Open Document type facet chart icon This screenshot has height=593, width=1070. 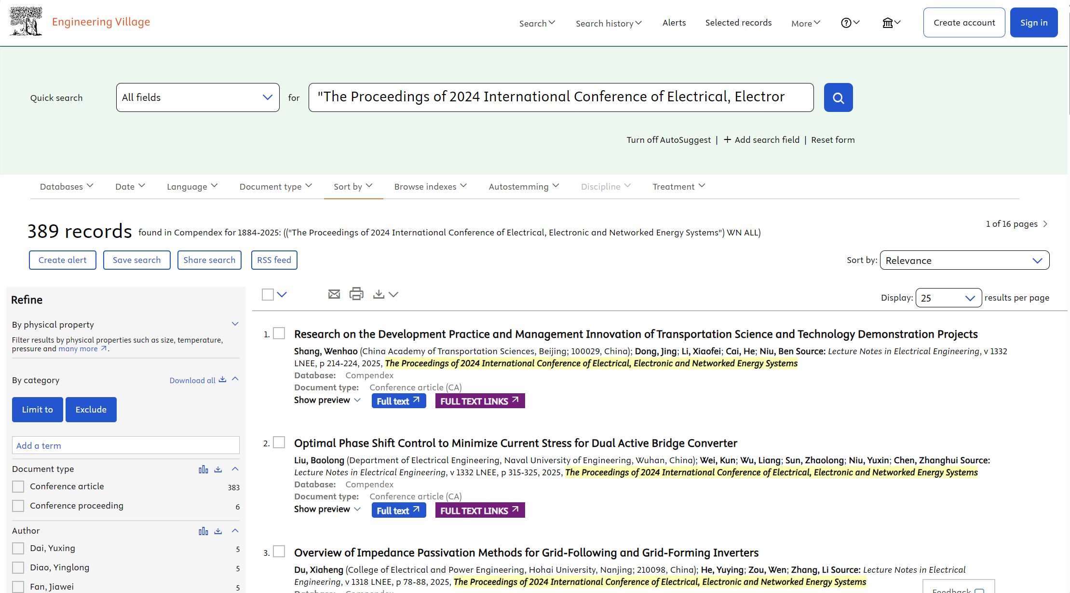pos(203,469)
